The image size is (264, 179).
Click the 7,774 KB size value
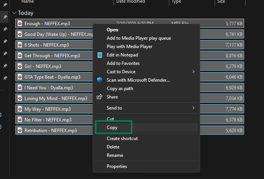click(234, 109)
